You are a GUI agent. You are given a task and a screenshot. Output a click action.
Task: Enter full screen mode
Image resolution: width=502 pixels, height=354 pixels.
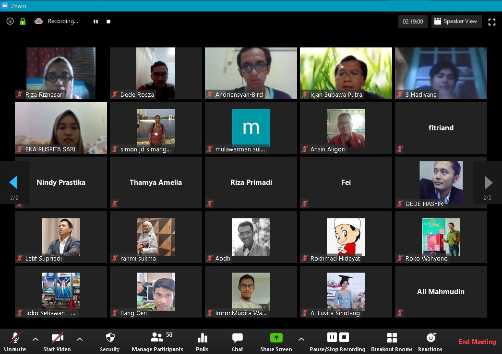491,22
